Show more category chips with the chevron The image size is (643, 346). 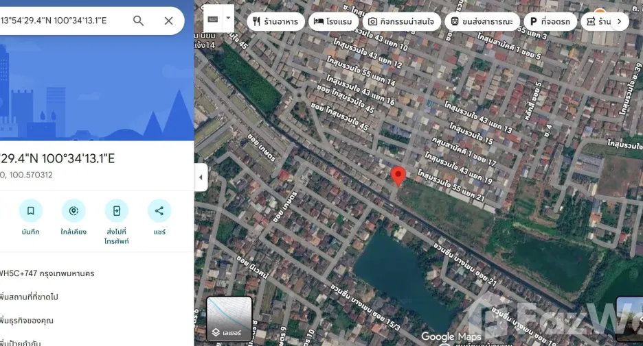point(620,21)
